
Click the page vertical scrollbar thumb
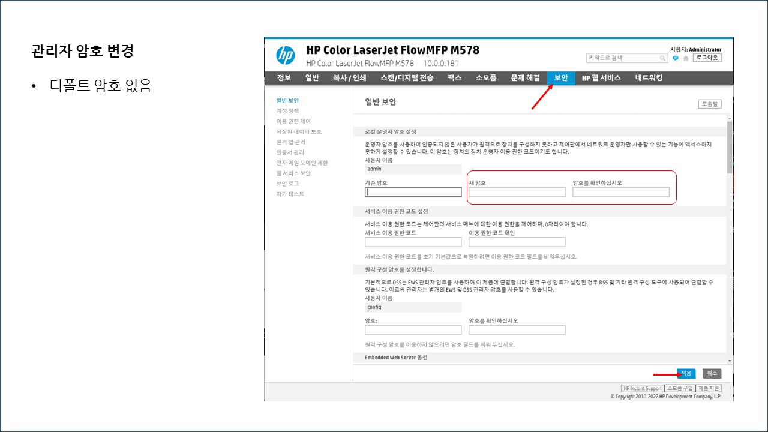pos(730,147)
